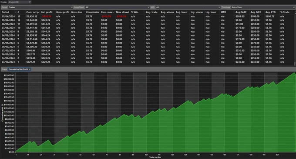Click the Avg. trade column header
This screenshot has height=159, width=296.
click(x=152, y=12)
